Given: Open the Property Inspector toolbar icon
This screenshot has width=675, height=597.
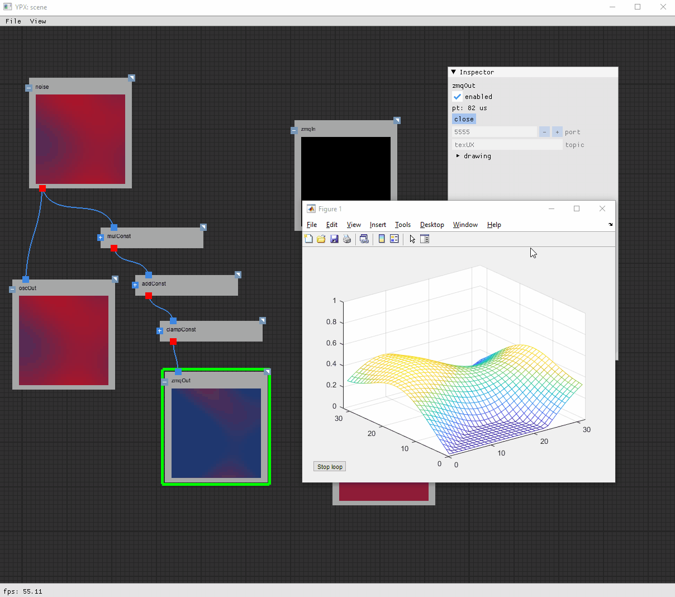Looking at the screenshot, I should pos(425,239).
